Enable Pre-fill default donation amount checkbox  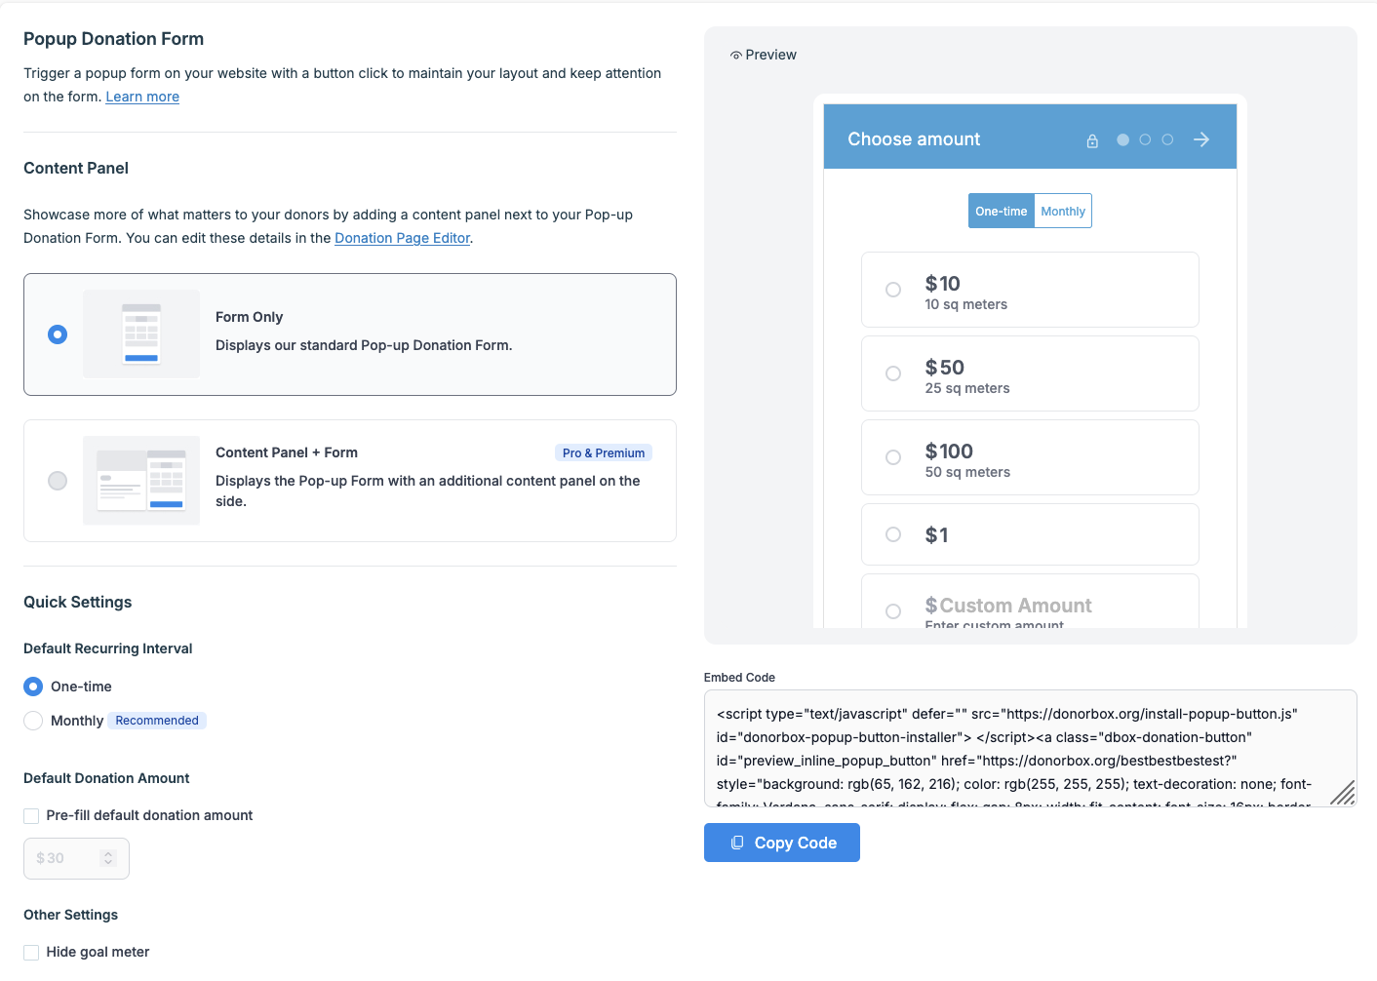[31, 816]
